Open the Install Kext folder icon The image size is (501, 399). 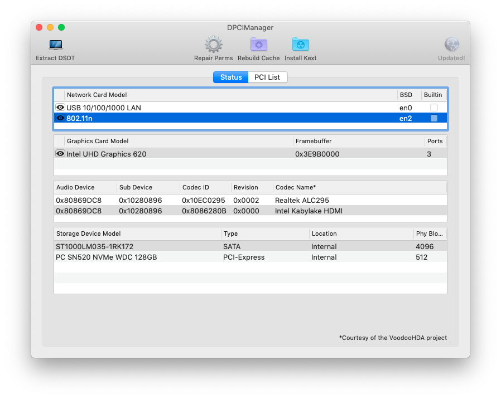pos(300,45)
